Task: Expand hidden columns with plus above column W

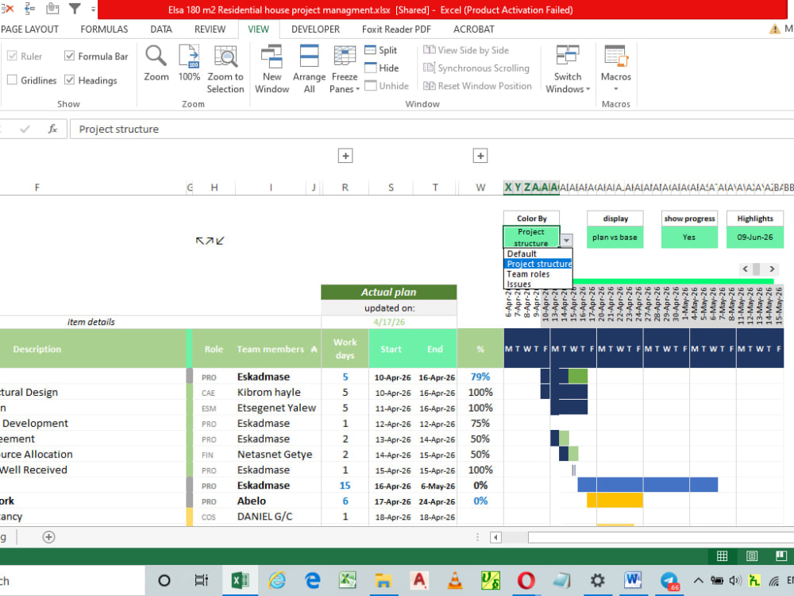Action: coord(480,156)
